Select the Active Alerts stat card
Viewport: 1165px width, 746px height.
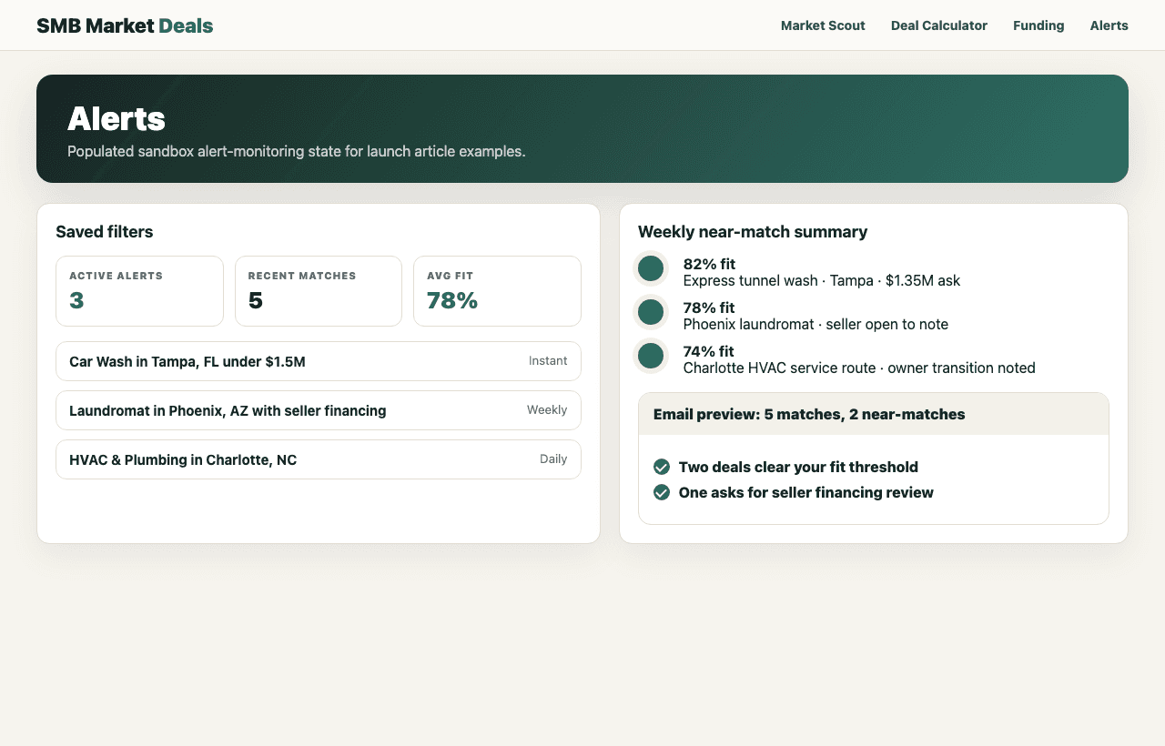[x=139, y=291]
